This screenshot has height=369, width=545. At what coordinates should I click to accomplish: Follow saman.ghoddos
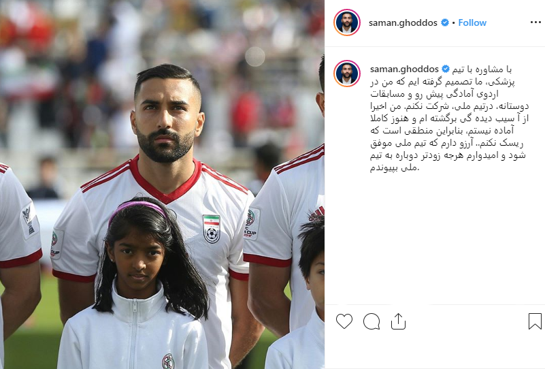pos(472,22)
